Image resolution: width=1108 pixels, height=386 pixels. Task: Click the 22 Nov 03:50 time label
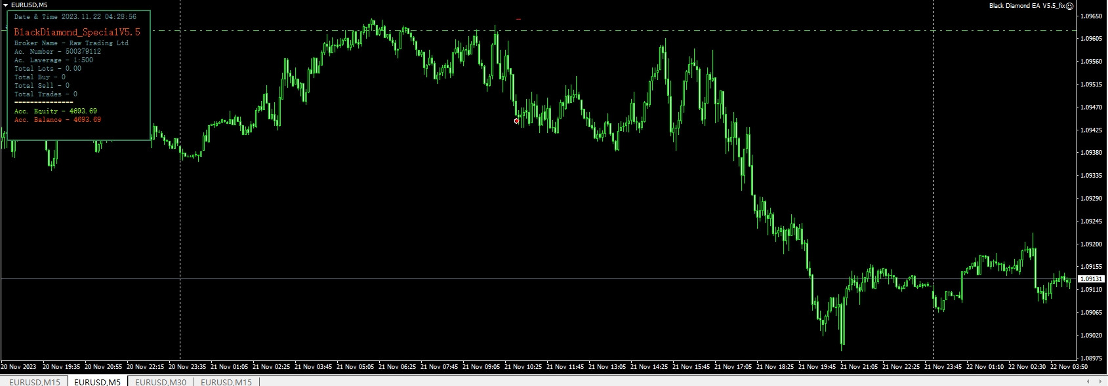(1069, 367)
